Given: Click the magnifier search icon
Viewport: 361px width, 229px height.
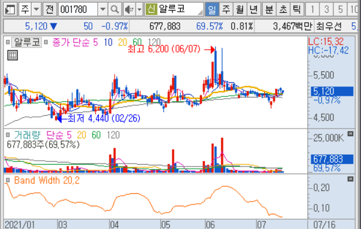Looking at the screenshot, I should click(x=115, y=9).
